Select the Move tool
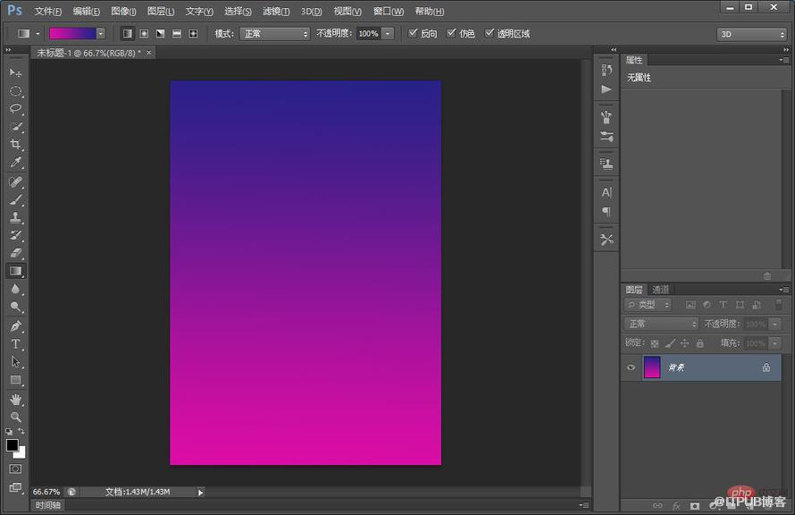Viewport: 795px width, 515px height. coord(15,72)
